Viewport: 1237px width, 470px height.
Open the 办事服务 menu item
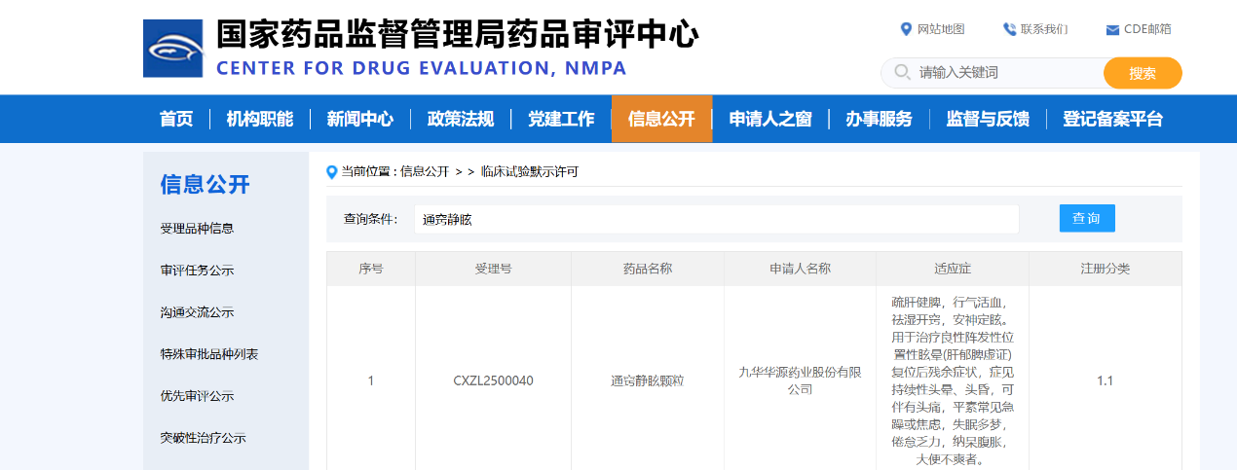pos(879,119)
